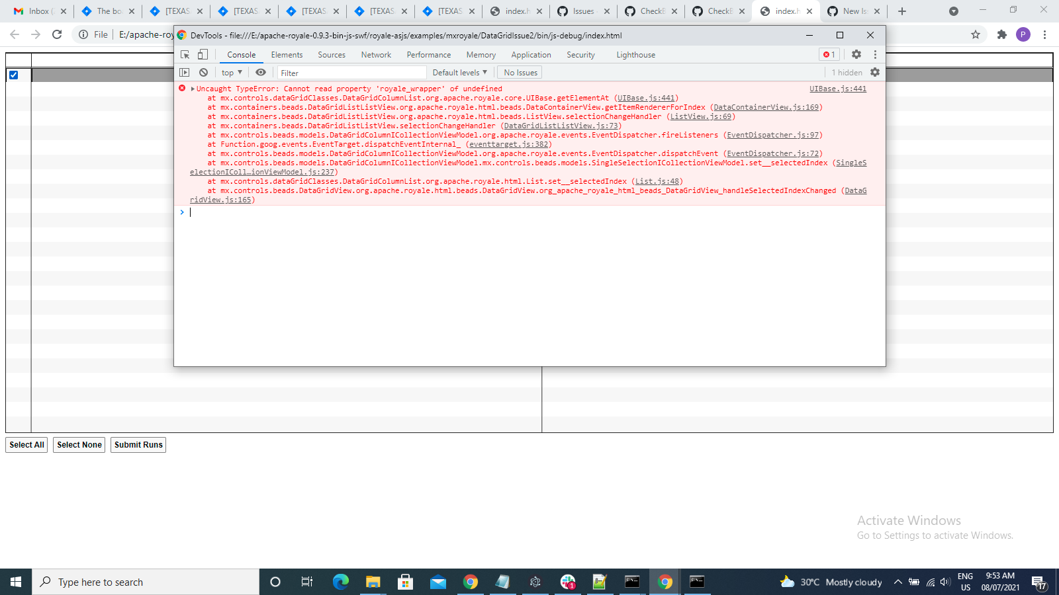The image size is (1059, 595).
Task: Clear the console with the clear icon
Action: coord(203,72)
